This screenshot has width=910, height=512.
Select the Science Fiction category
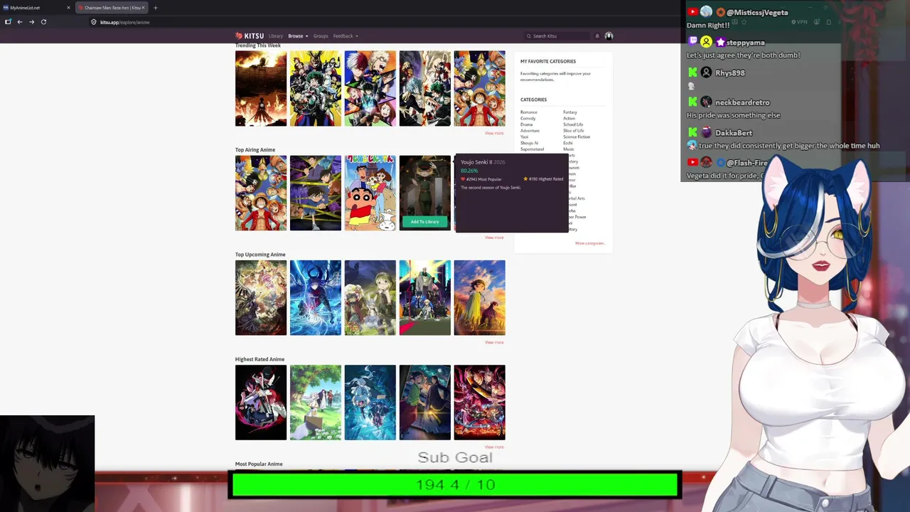pyautogui.click(x=577, y=137)
